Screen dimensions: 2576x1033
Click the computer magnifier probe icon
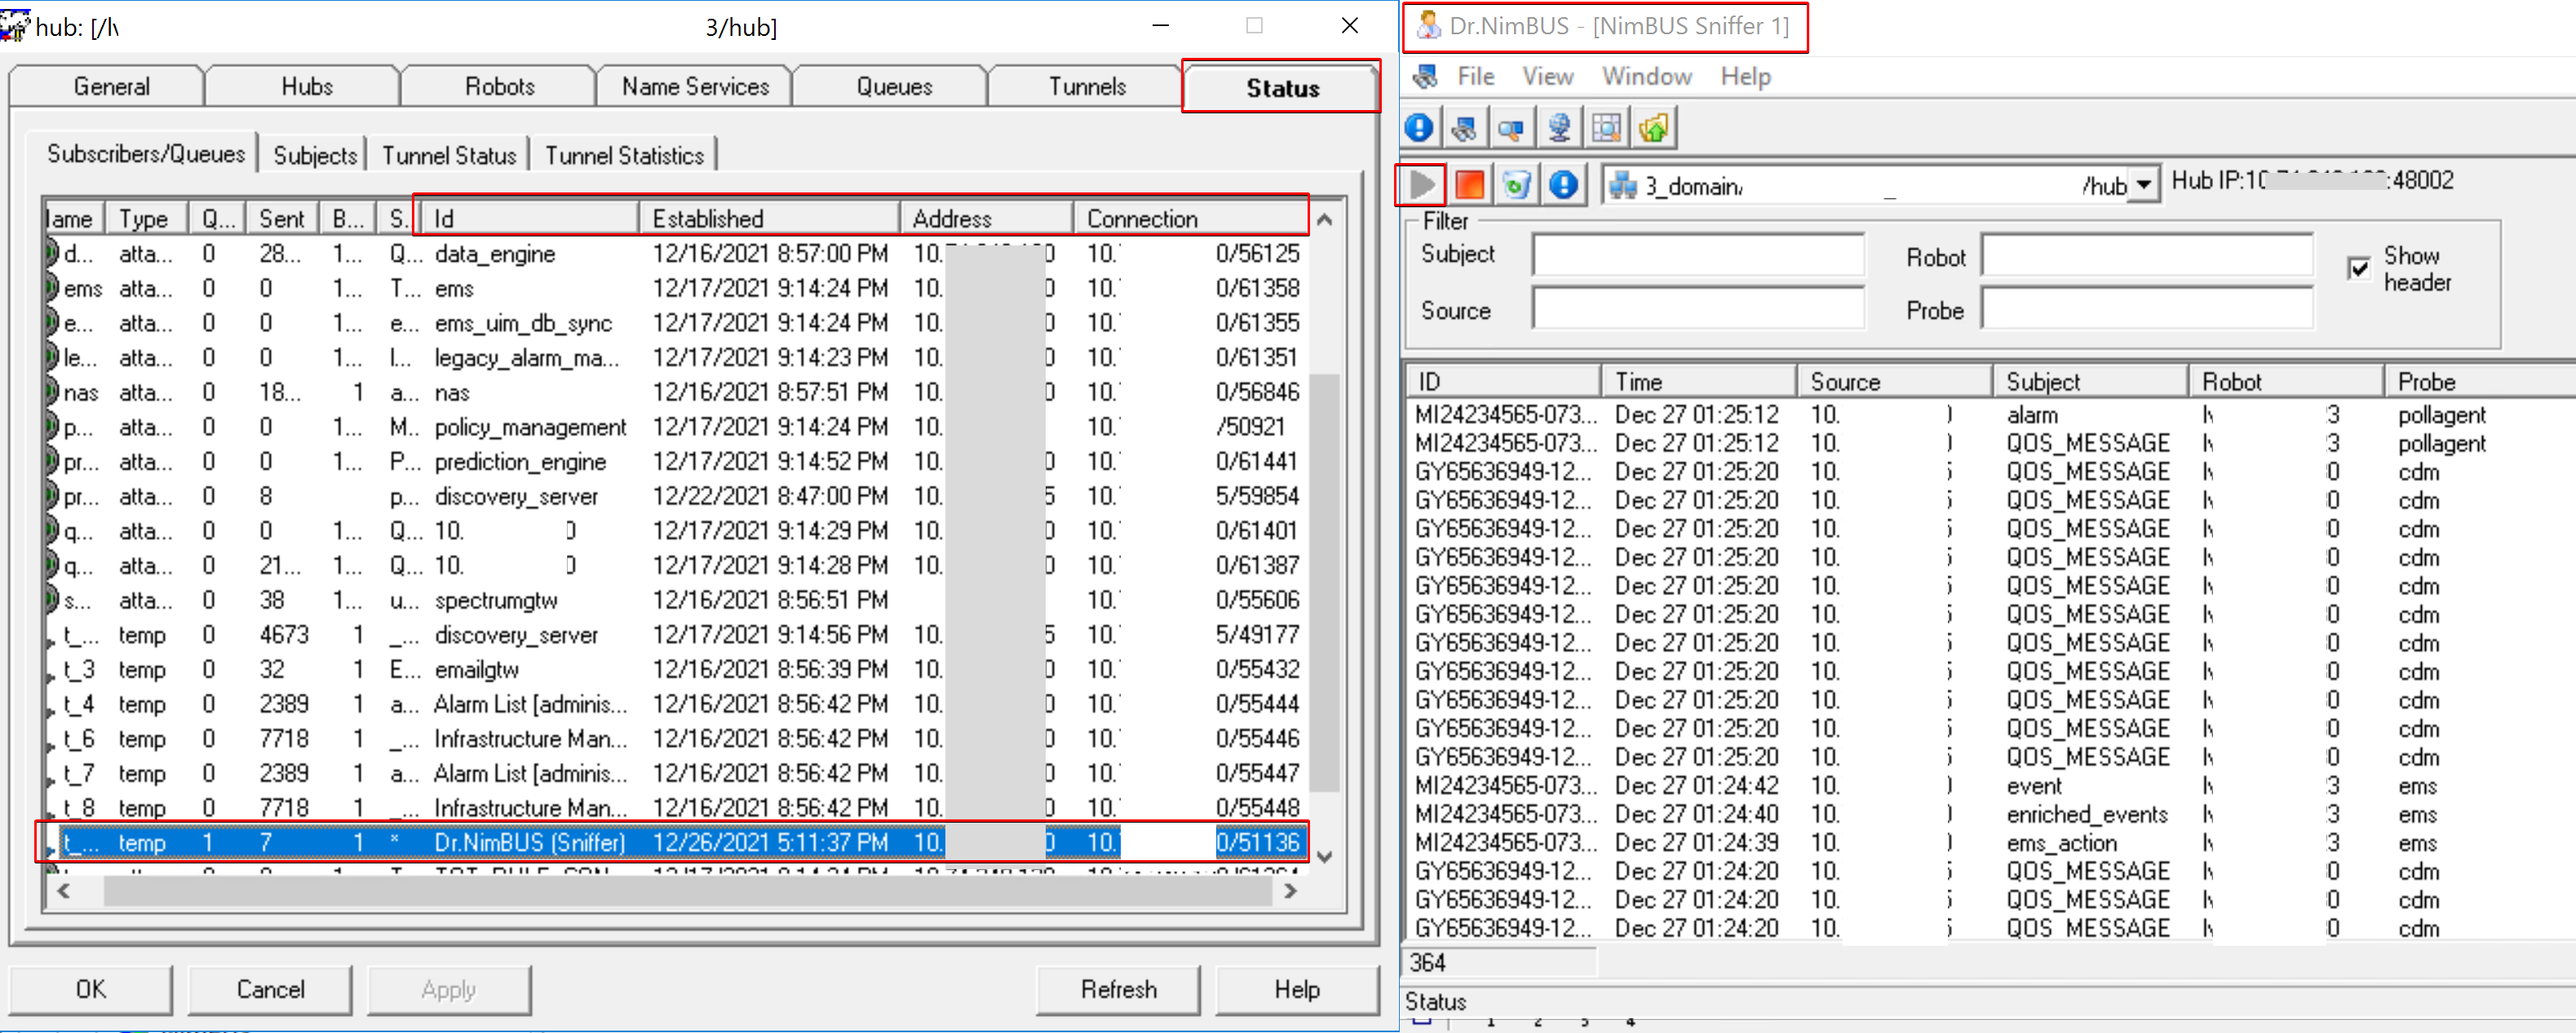coord(1511,128)
